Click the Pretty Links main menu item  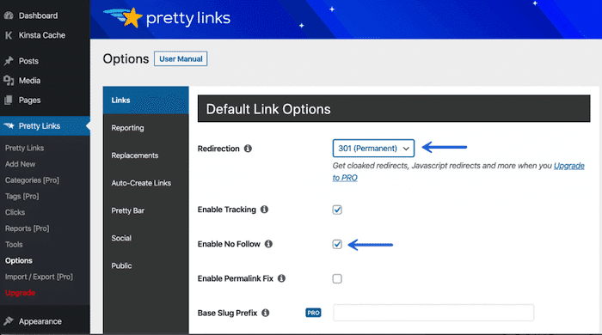click(x=45, y=125)
